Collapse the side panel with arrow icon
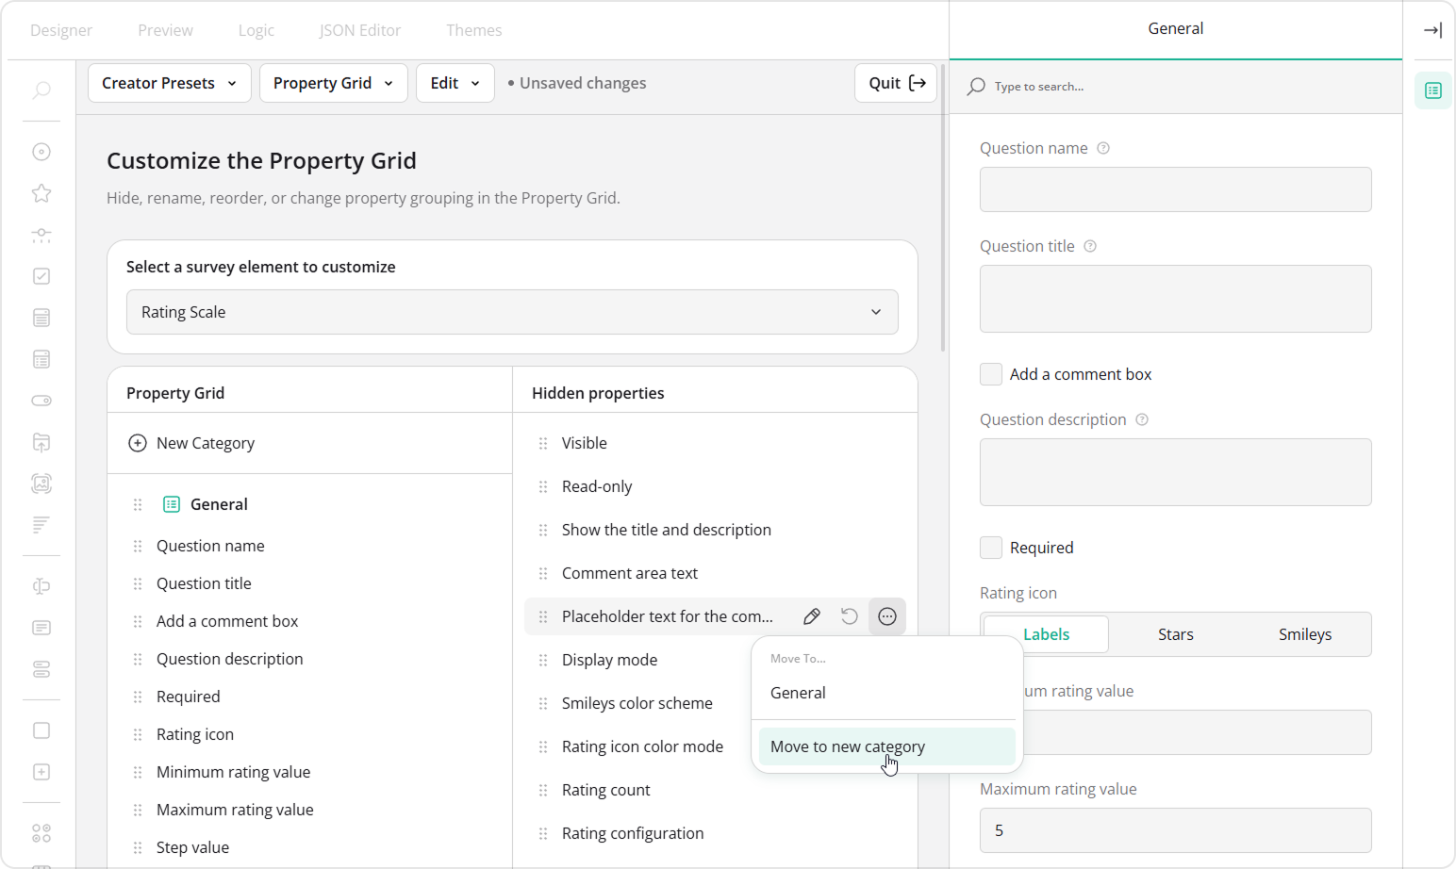The image size is (1456, 869). click(x=1432, y=30)
